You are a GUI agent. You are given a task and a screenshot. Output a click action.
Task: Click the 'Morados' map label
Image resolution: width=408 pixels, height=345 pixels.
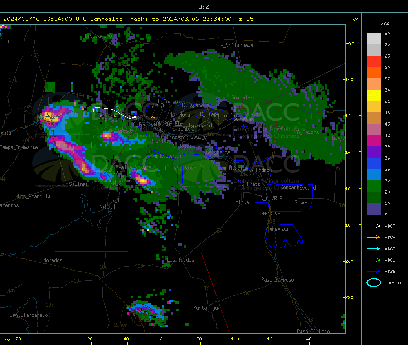pyautogui.click(x=53, y=260)
